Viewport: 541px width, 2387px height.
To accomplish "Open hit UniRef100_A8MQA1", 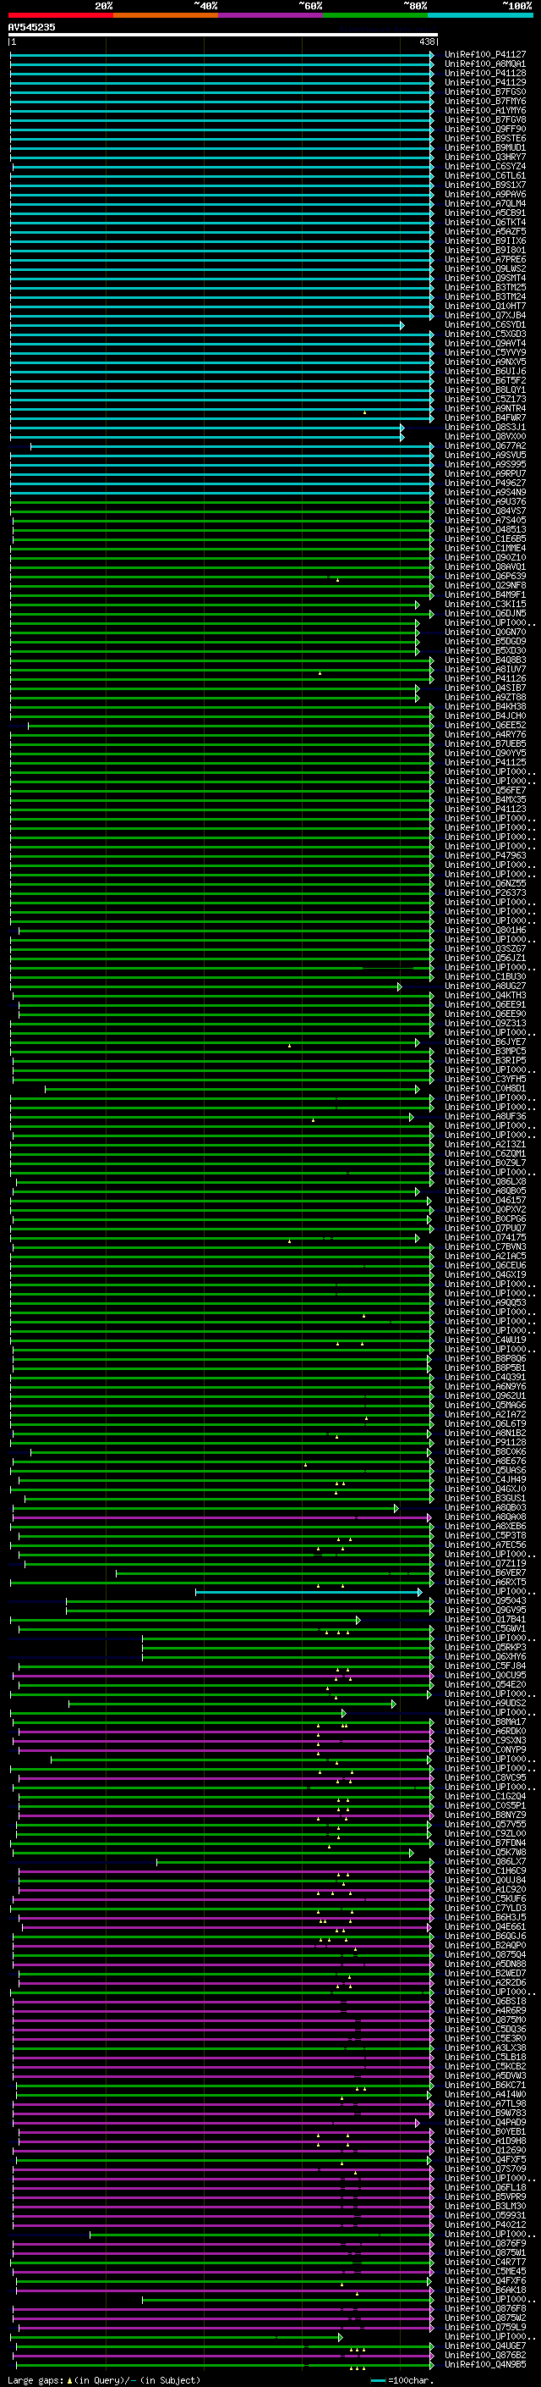I will click(x=485, y=64).
